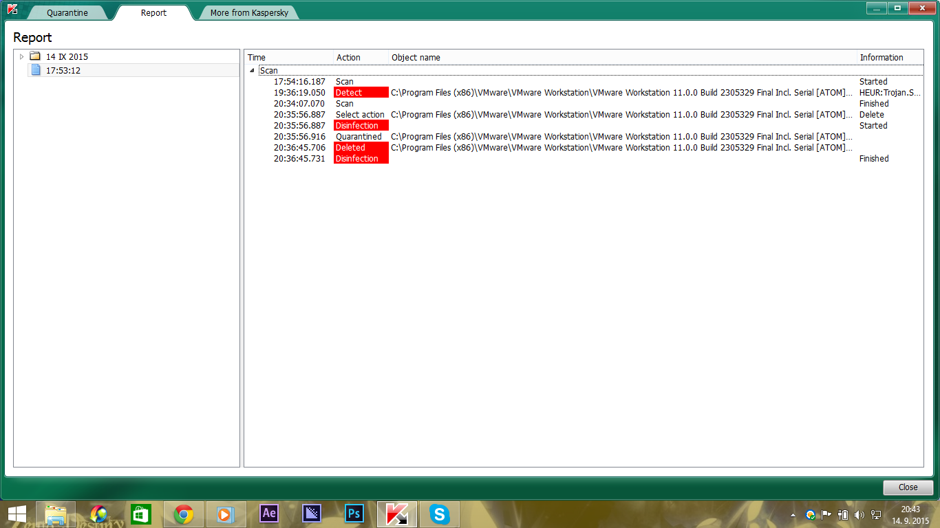The height and width of the screenshot is (528, 940).
Task: Select the Scan group row label
Action: pyautogui.click(x=269, y=71)
